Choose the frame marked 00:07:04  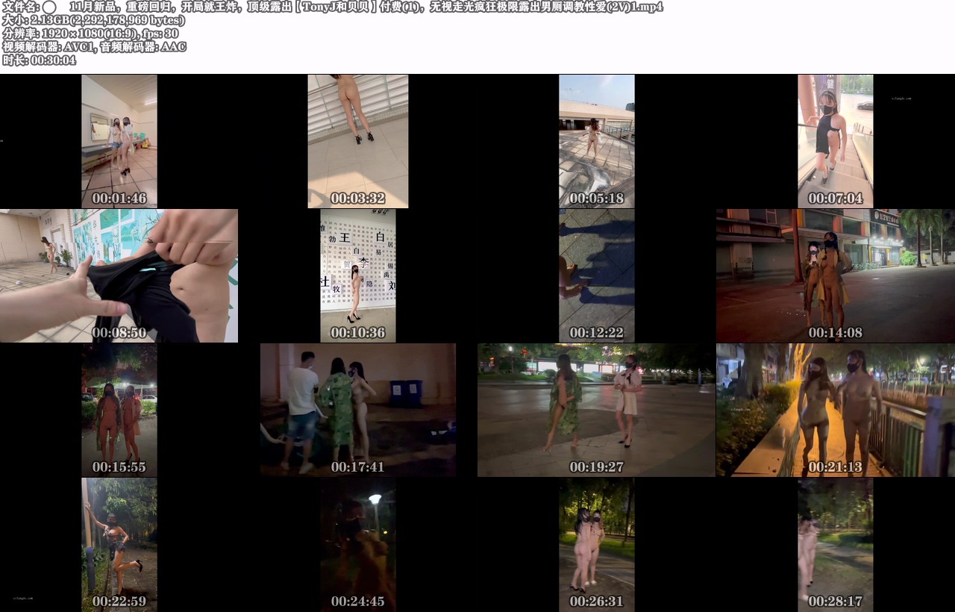(836, 141)
